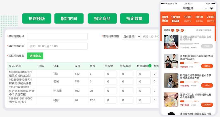The image size is (220, 117).
Task: Tap the mini-program three-dots menu icon
Action: 206,8
